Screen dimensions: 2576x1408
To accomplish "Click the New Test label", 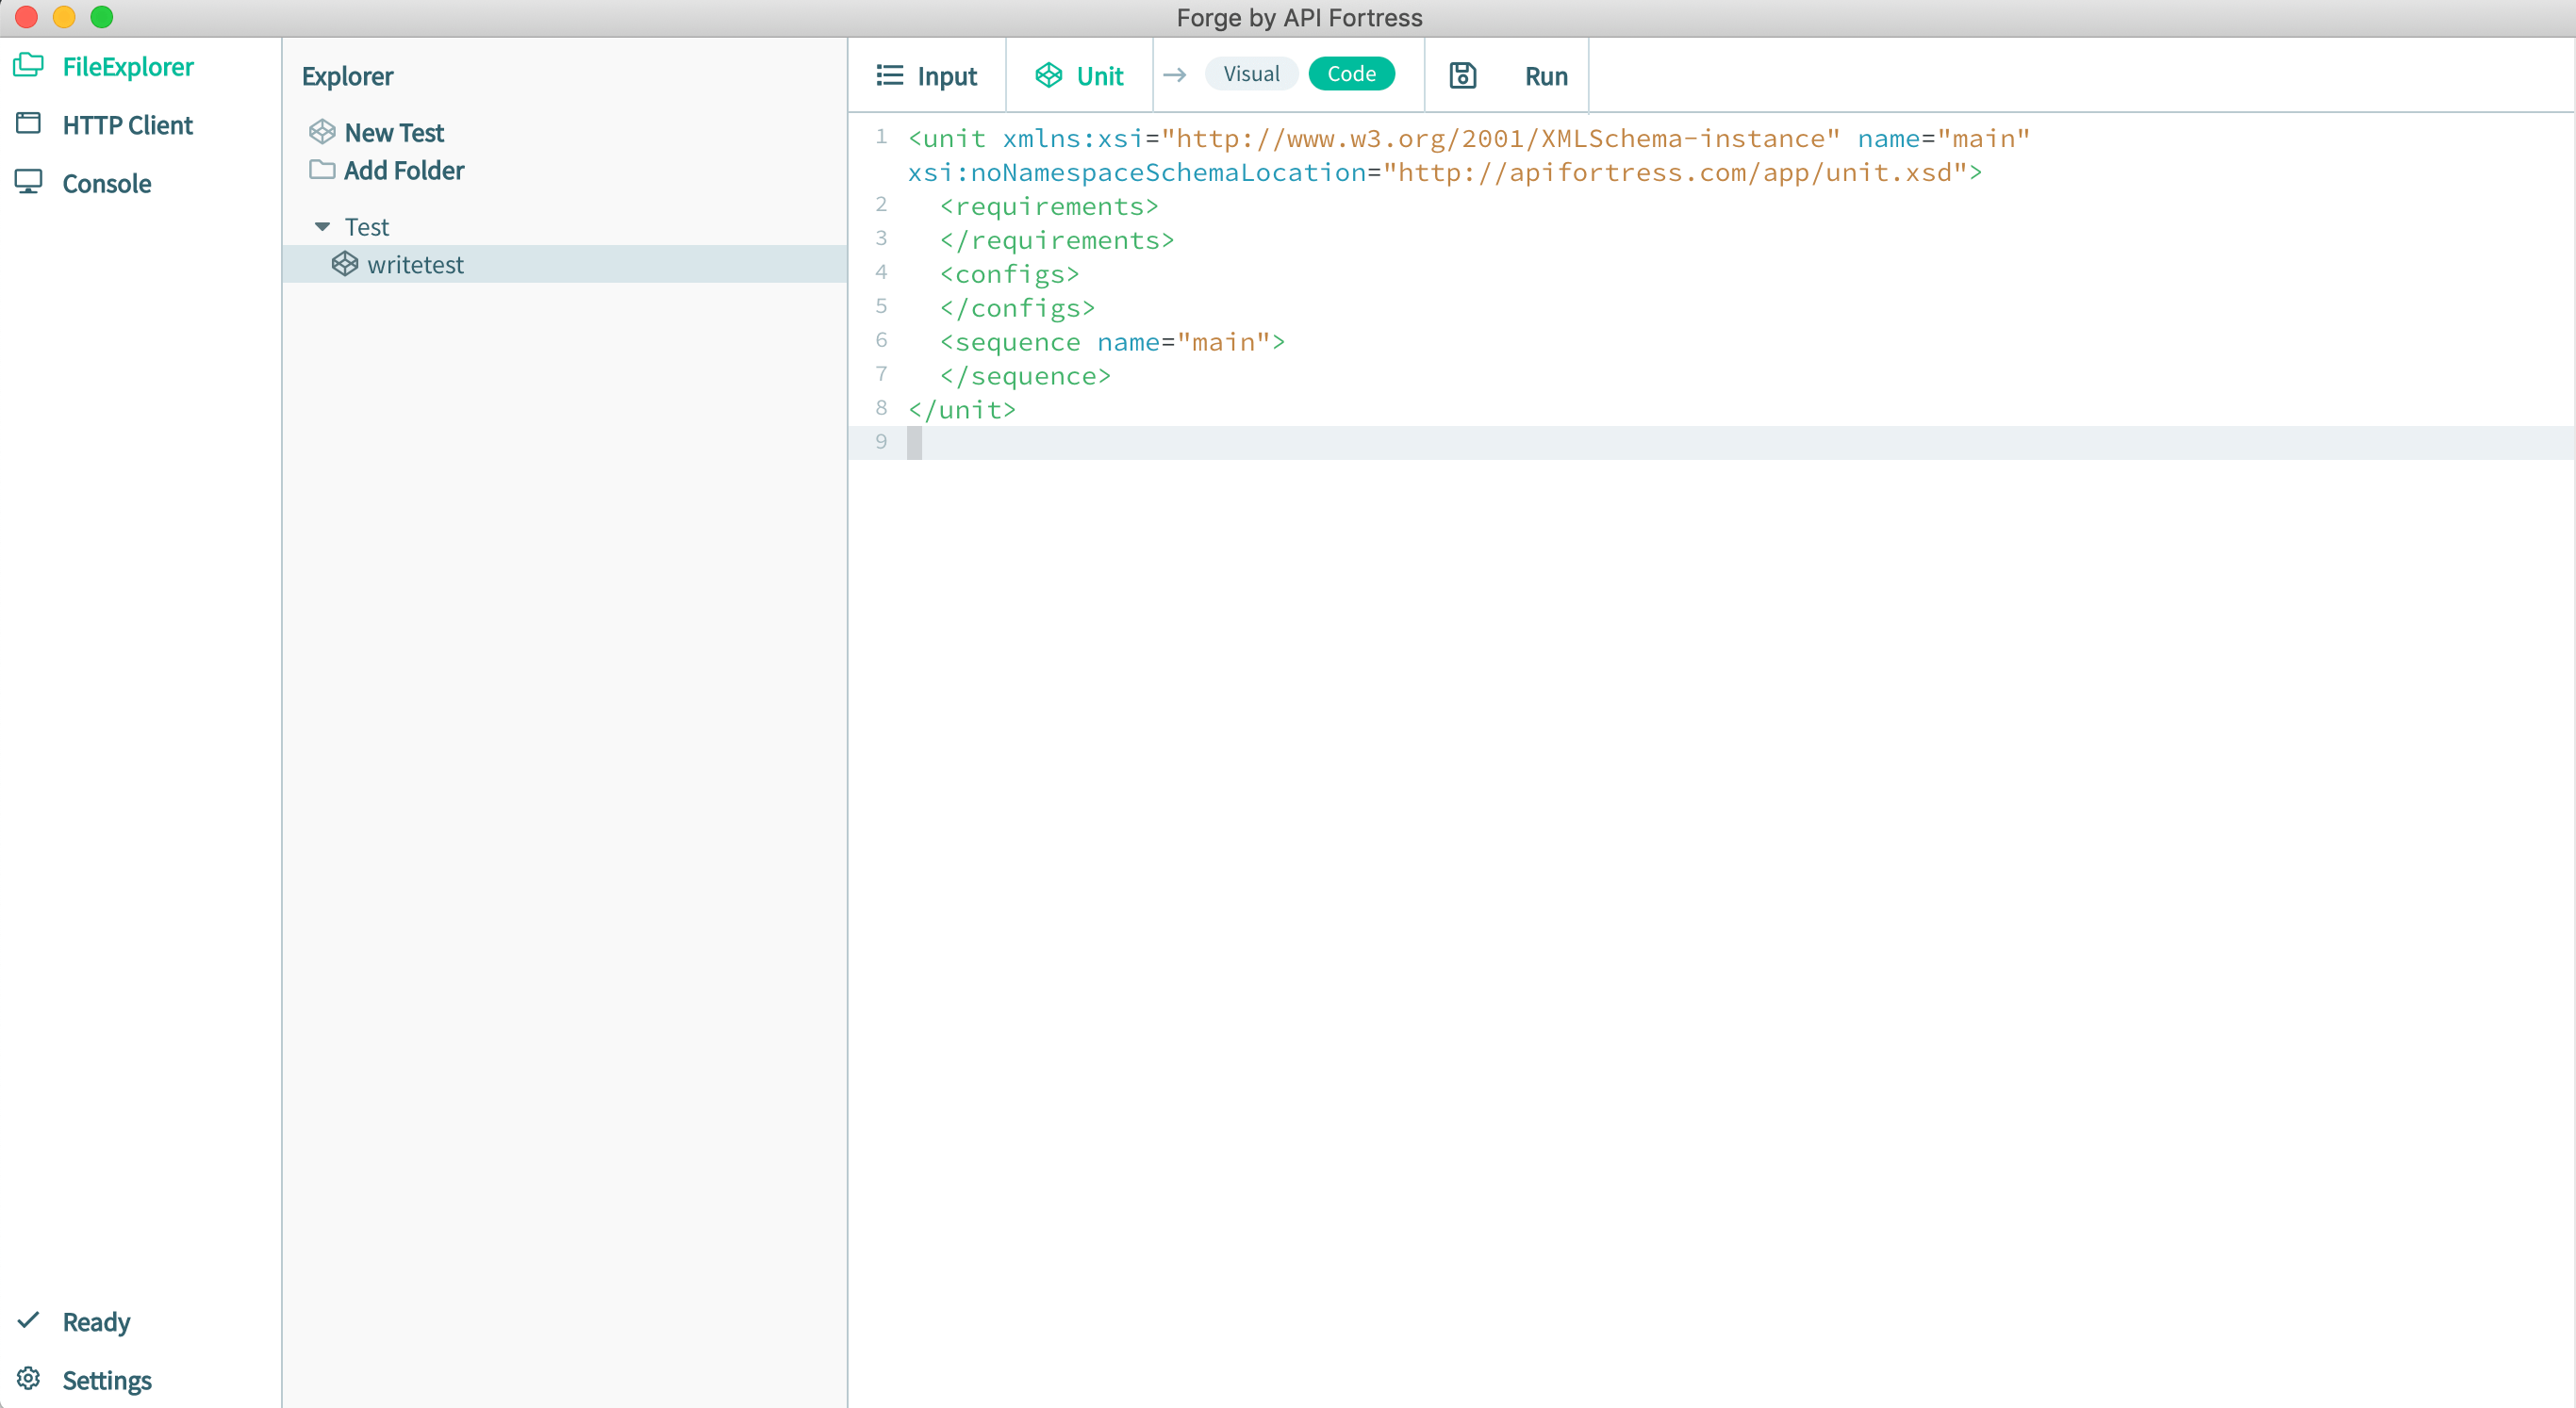I will (395, 131).
